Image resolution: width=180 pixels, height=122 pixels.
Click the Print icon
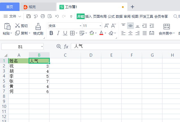click(x=43, y=16)
